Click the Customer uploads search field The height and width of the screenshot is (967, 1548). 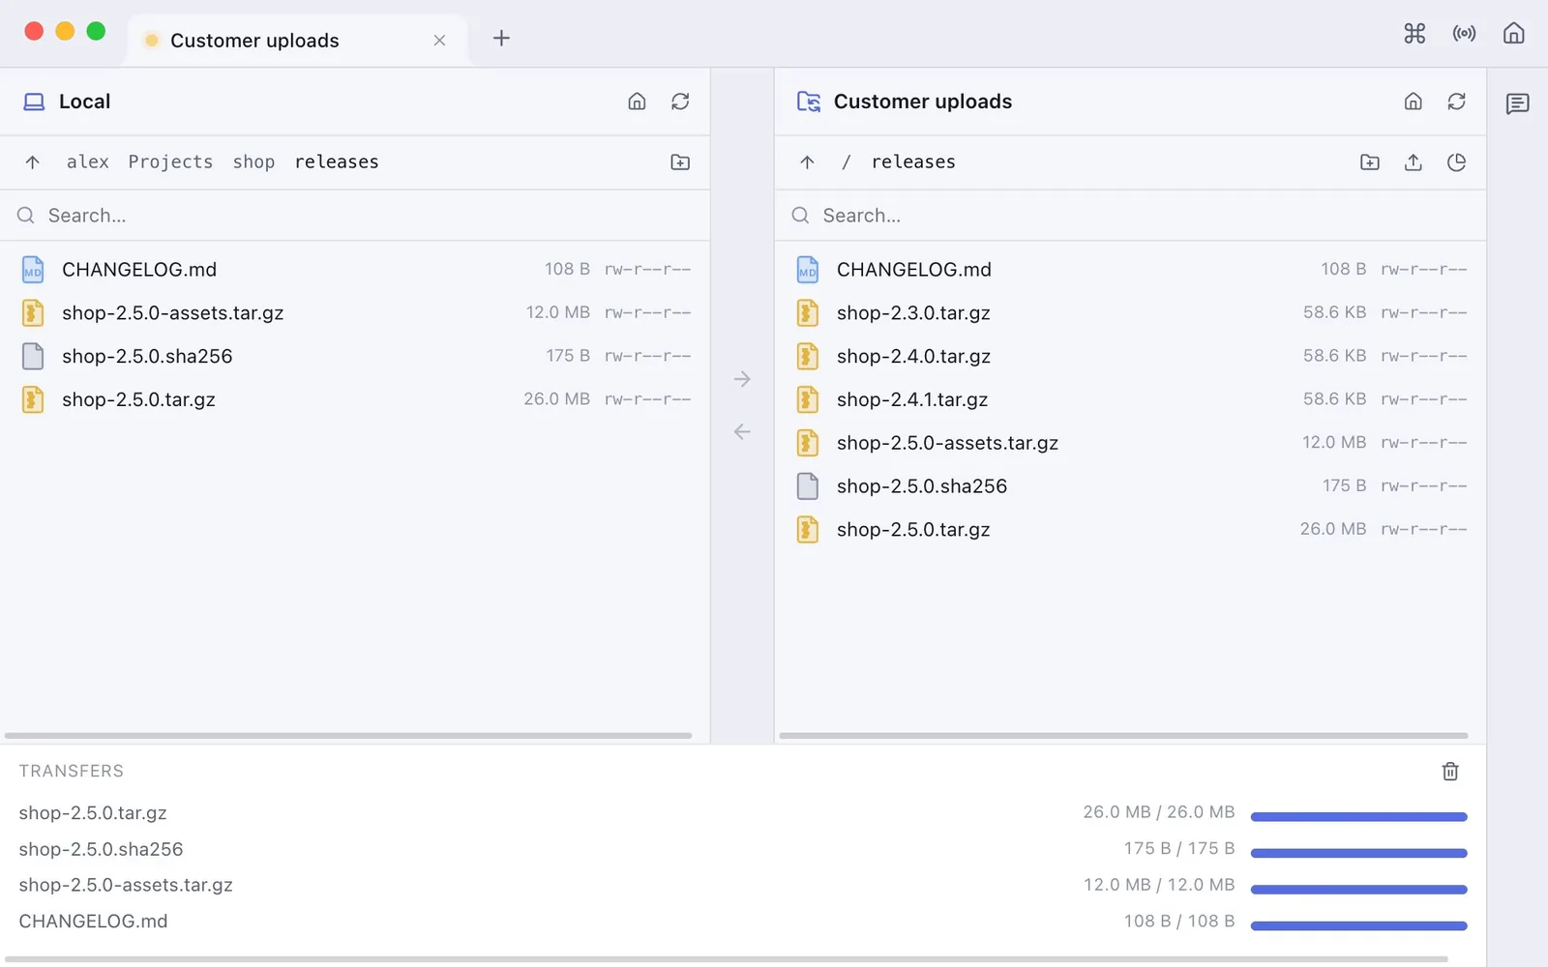coord(1130,216)
